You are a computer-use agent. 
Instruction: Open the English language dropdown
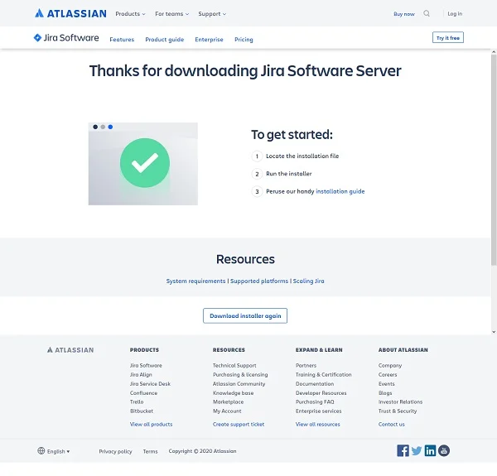click(x=58, y=451)
